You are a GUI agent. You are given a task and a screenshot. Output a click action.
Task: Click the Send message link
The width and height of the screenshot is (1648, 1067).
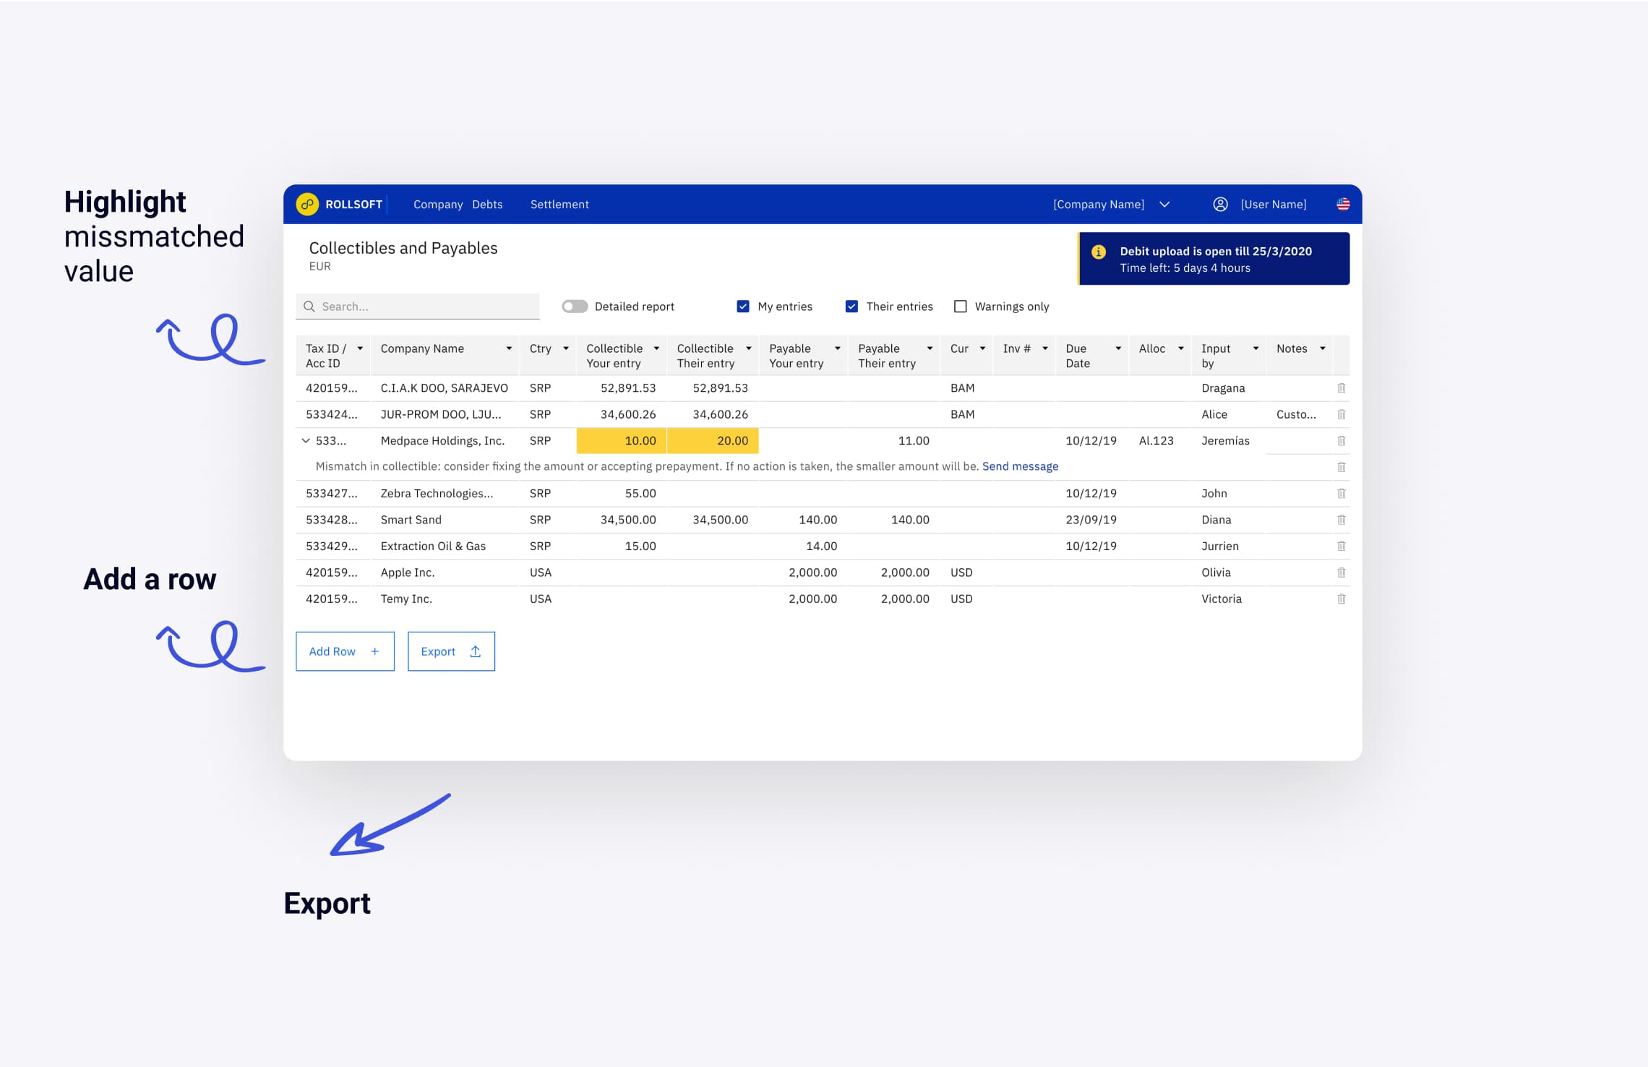(1020, 467)
